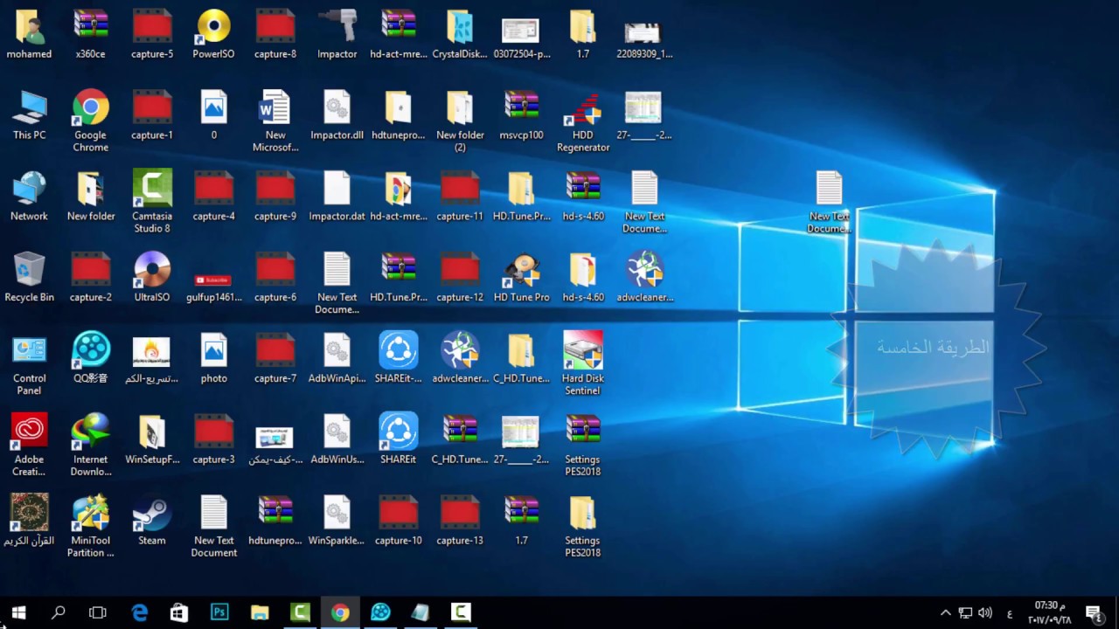Image resolution: width=1119 pixels, height=629 pixels.
Task: Select the Control Panel desktop icon
Action: coord(29,363)
